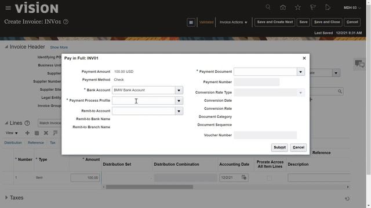
Task: Click the Distribution Combination field
Action: 185,177
